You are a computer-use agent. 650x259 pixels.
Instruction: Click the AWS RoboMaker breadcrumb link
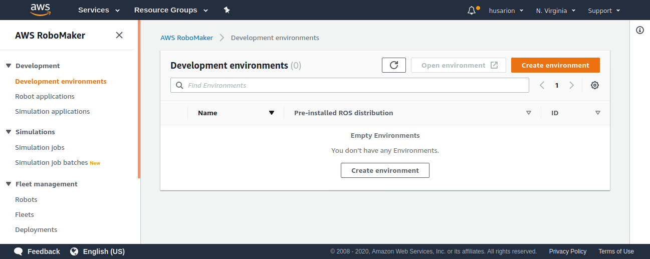(x=186, y=38)
